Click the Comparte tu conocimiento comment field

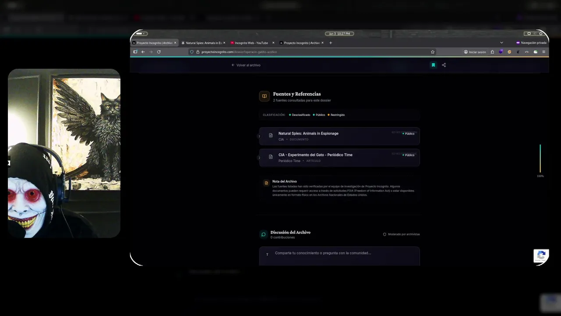[x=339, y=256]
